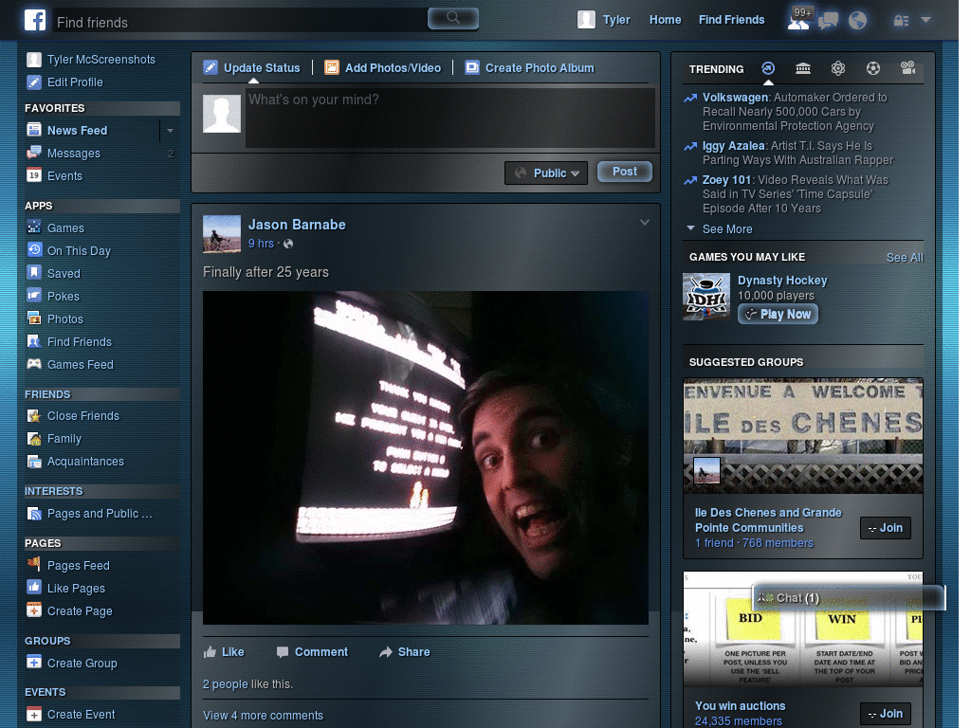Select the sports soccer ball icon in Trending

tap(873, 68)
